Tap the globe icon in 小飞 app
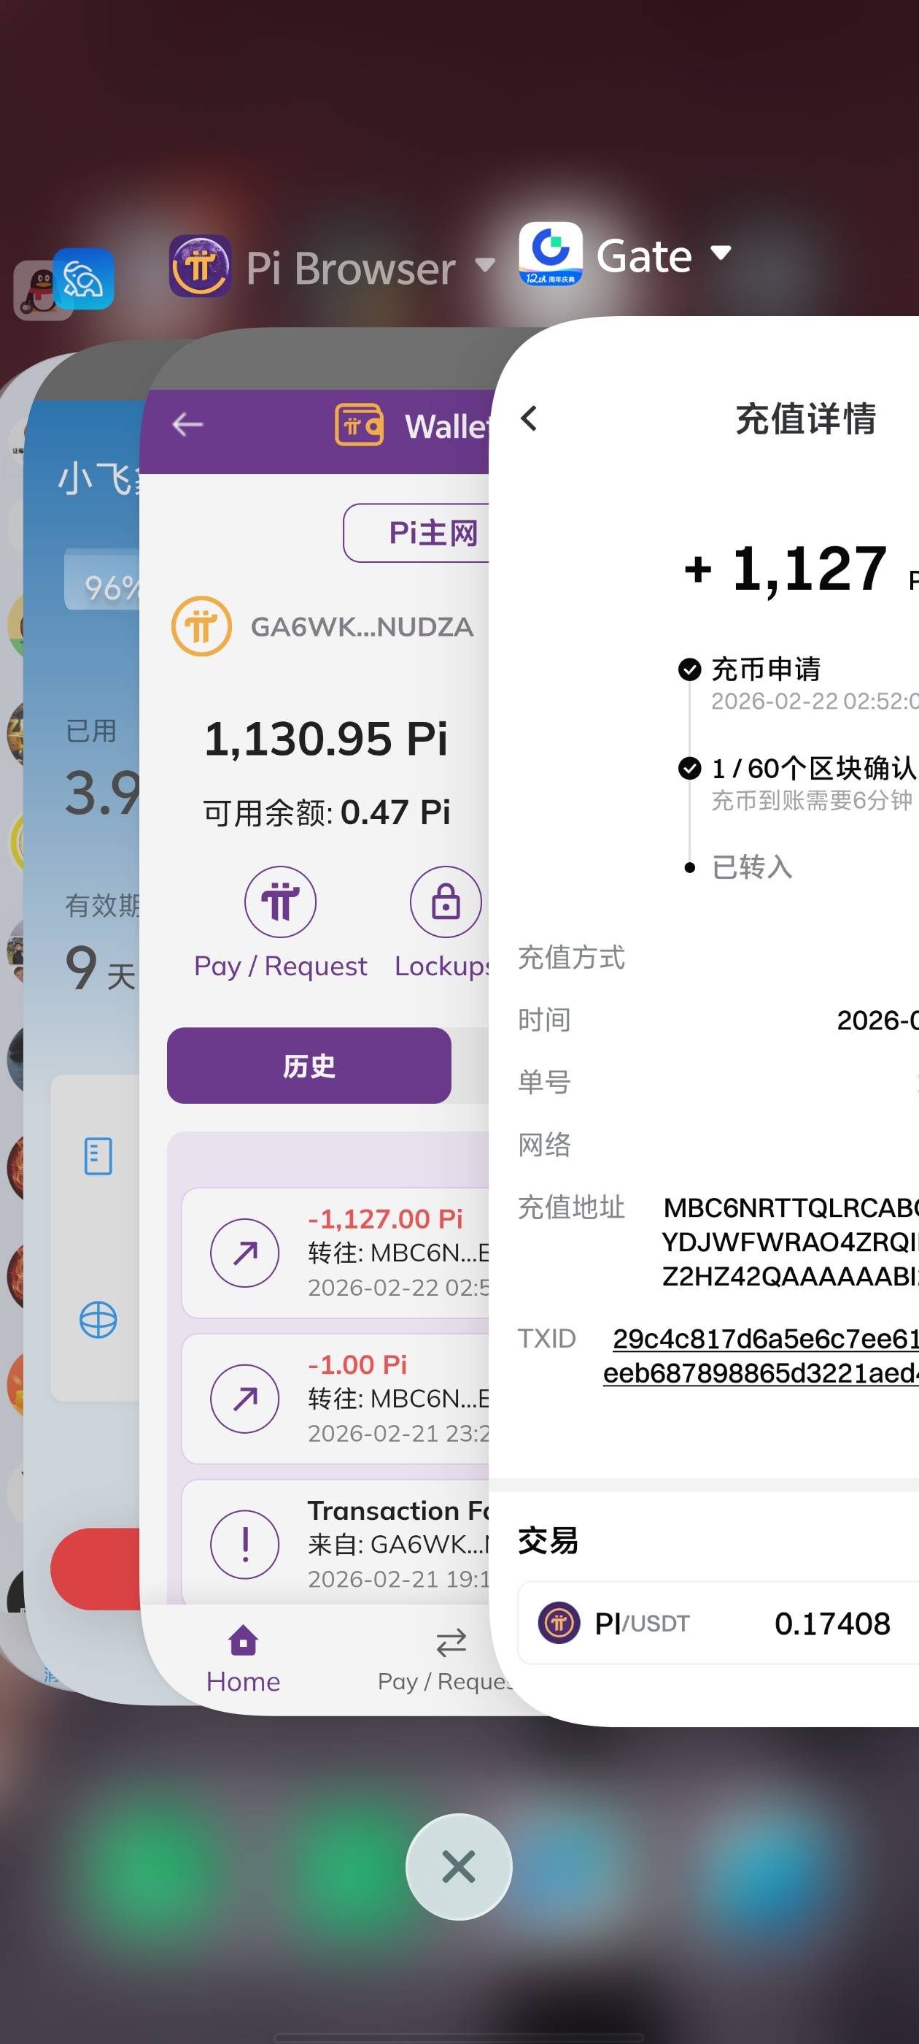The width and height of the screenshot is (919, 2044). point(98,1321)
